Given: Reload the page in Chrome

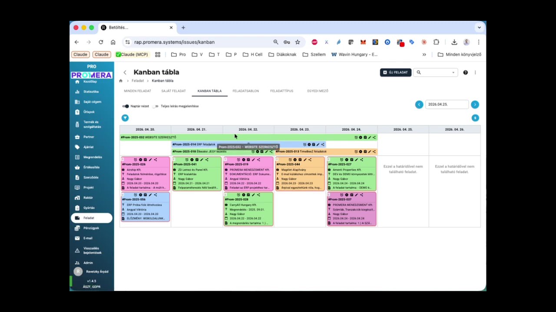Looking at the screenshot, I should (x=101, y=42).
